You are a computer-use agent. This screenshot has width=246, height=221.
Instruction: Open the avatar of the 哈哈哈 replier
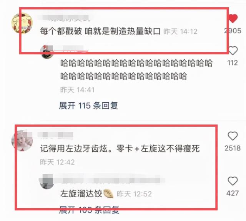[x=47, y=52]
